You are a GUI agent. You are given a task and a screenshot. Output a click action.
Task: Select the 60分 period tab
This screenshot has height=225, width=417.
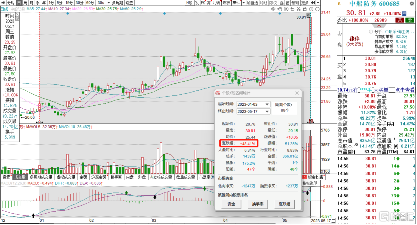(90, 3)
